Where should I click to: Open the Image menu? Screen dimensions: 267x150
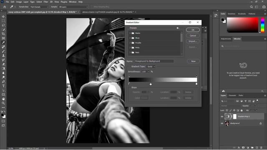click(19, 2)
